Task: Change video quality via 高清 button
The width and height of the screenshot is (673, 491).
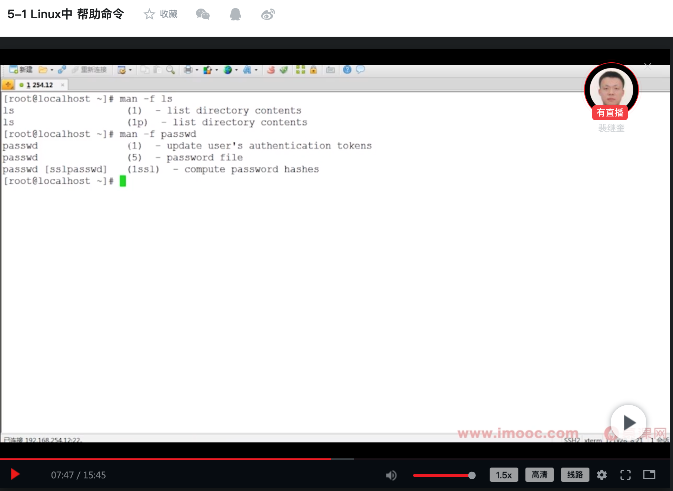Action: click(540, 475)
